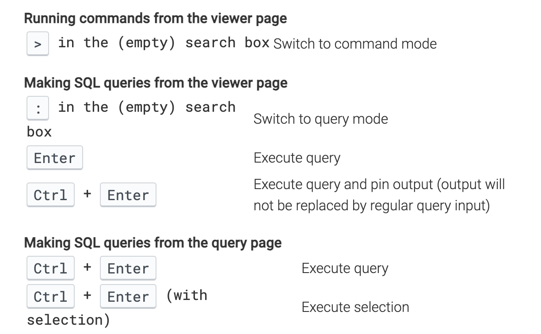Click Enter key in query page 'Execute query' row

[128, 269]
